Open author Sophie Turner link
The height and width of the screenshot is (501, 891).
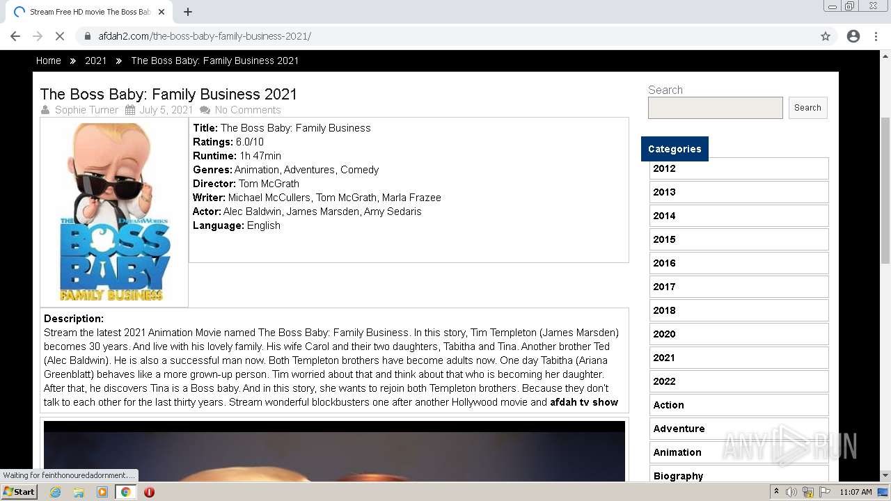[87, 110]
